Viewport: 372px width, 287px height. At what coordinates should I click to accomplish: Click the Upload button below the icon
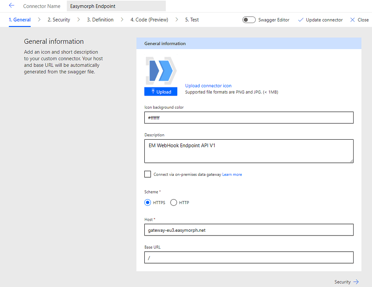click(160, 91)
